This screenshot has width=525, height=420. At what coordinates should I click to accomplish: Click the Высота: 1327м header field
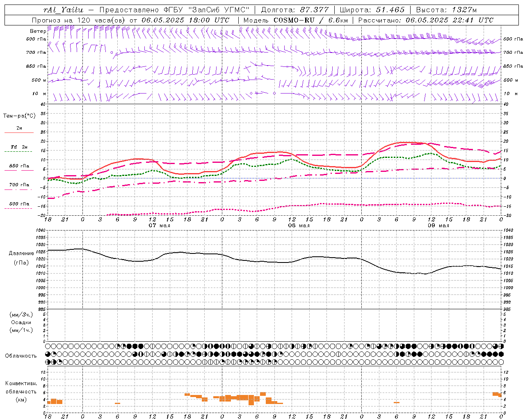(446, 10)
